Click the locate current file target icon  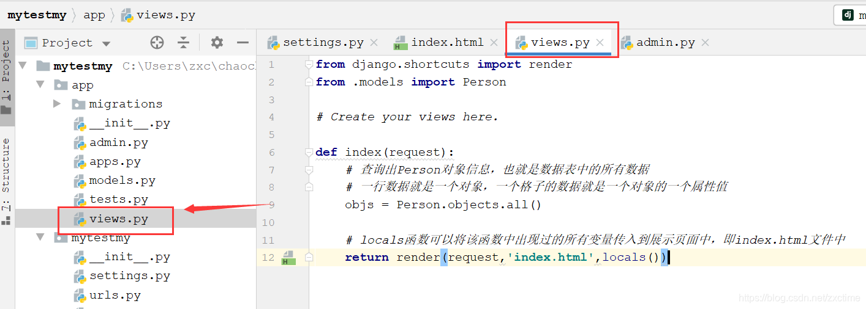[x=157, y=43]
